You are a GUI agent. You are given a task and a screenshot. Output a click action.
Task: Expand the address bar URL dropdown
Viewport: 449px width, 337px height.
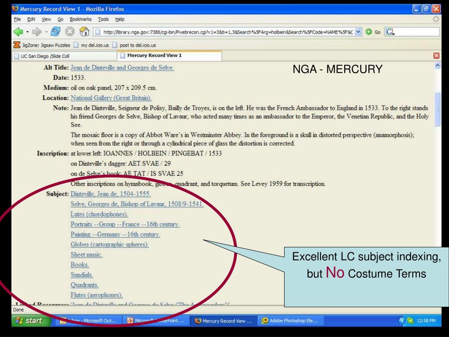(358, 32)
